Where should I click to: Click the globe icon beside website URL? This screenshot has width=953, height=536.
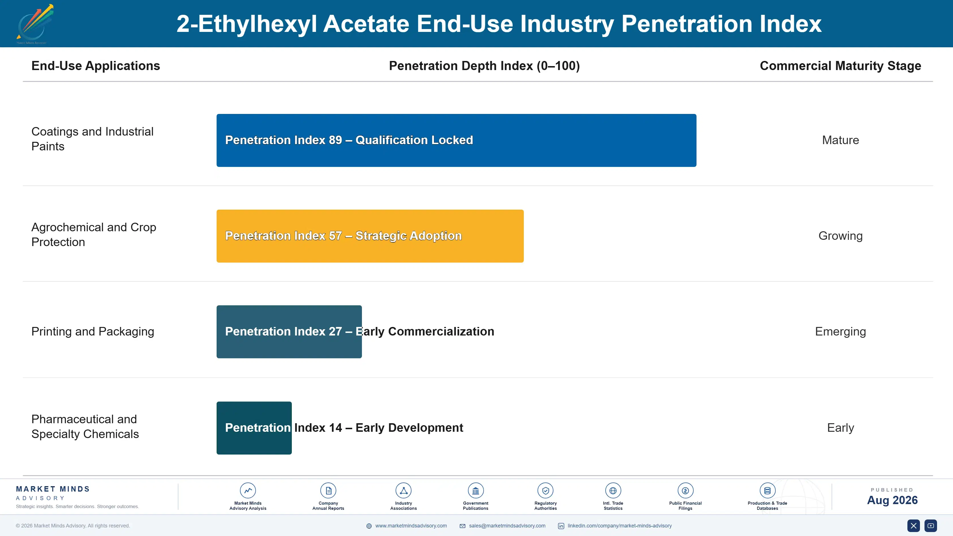pos(369,526)
